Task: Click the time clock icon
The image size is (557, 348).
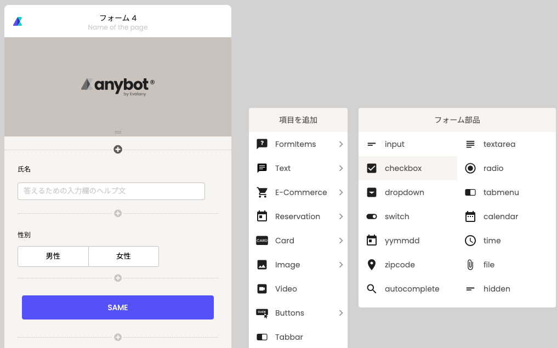Action: point(470,241)
